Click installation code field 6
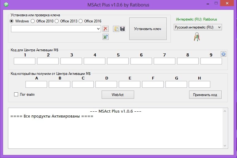Image resolution: width=237 pixels, height=158 pixels. click(141, 61)
